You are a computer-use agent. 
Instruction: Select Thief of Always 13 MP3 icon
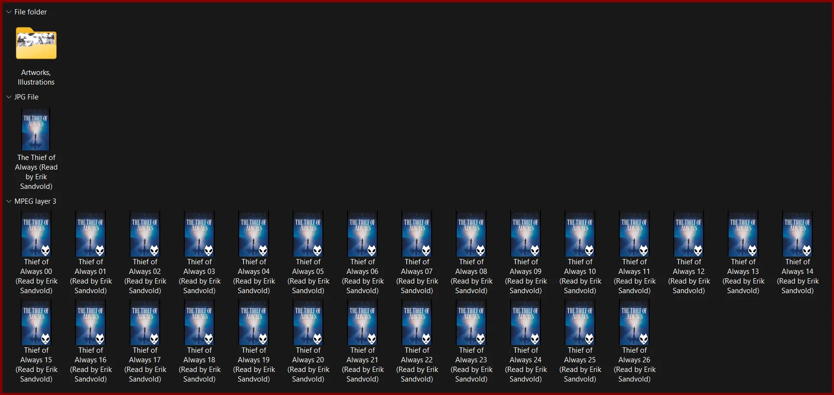coord(743,234)
